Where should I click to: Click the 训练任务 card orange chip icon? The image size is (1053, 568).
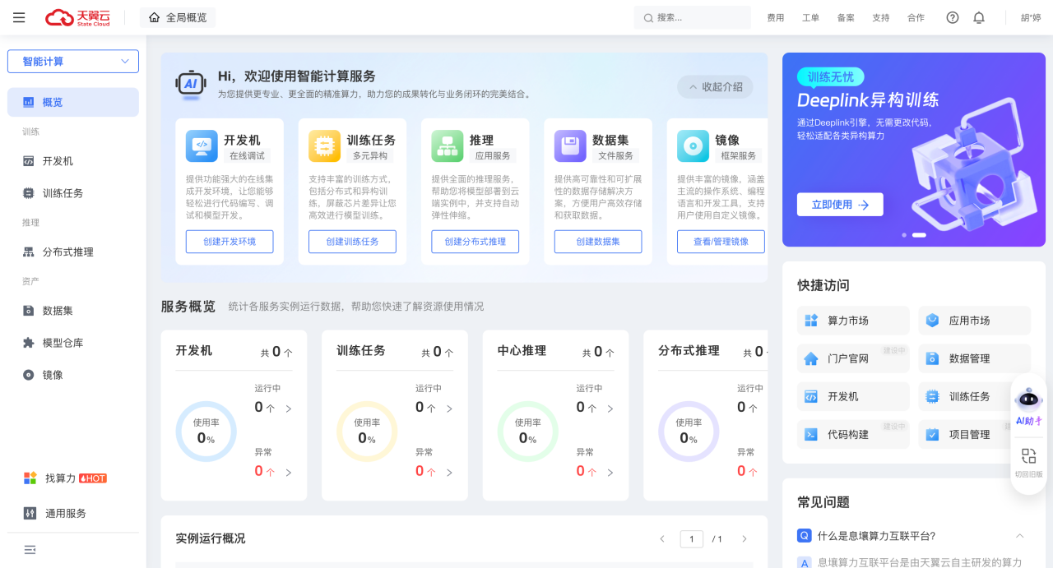(324, 146)
